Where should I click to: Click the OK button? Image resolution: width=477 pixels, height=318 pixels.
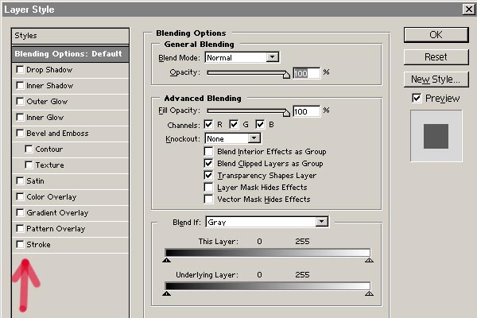436,35
